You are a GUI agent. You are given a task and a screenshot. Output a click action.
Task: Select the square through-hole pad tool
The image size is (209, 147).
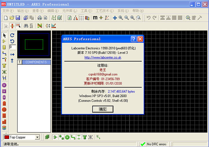(x=4, y=91)
